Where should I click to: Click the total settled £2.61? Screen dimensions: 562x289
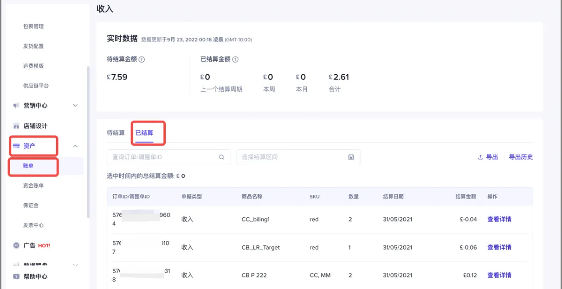[339, 77]
